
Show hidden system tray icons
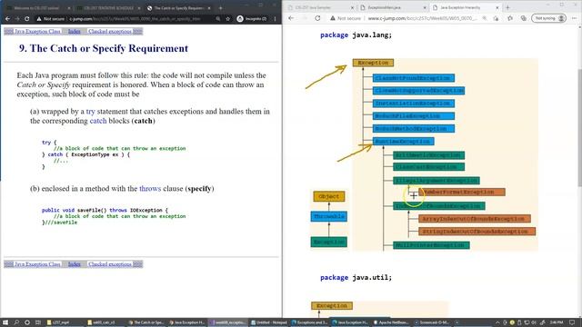click(x=497, y=322)
